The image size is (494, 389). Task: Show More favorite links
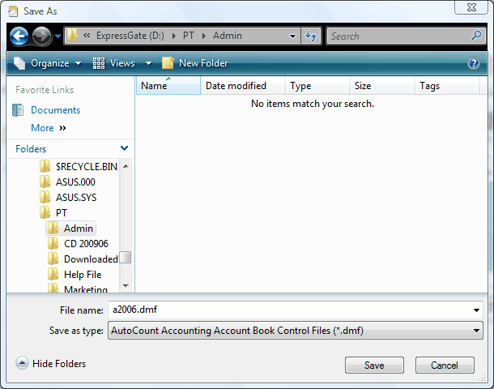click(x=49, y=128)
